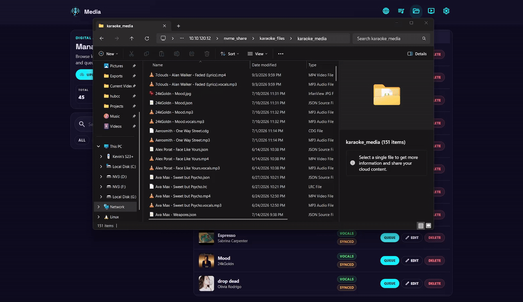Screen dimensions: 523x302
Task: Click the Search karaoke_media box
Action: coord(391,38)
